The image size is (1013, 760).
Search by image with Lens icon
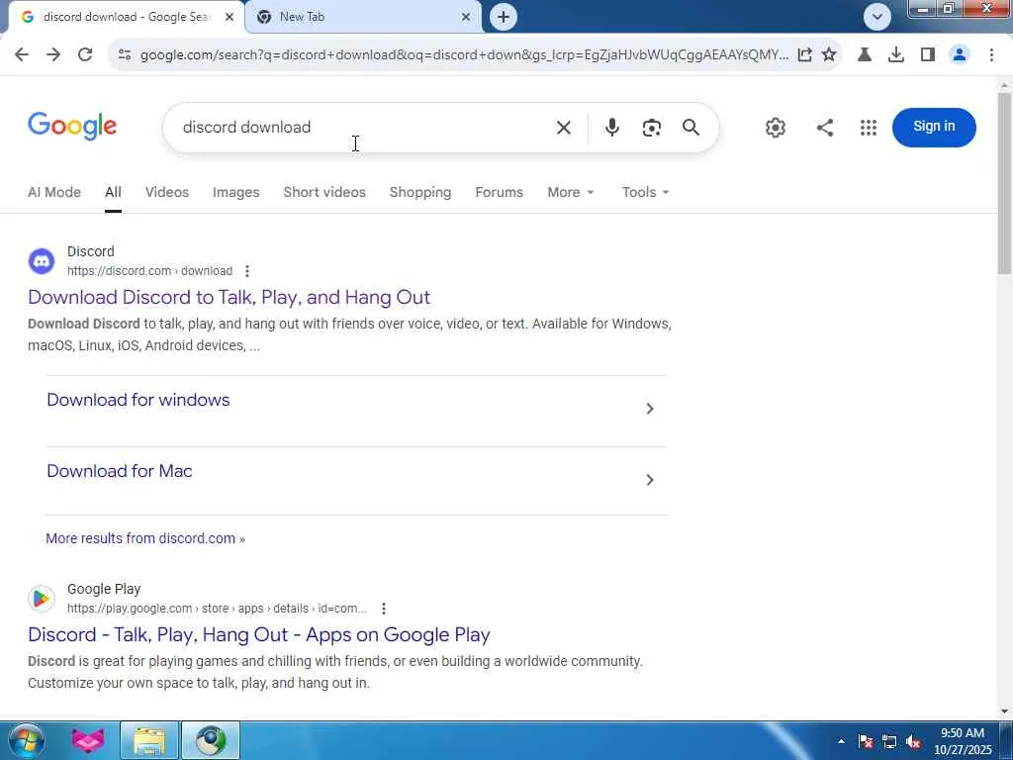(x=651, y=128)
